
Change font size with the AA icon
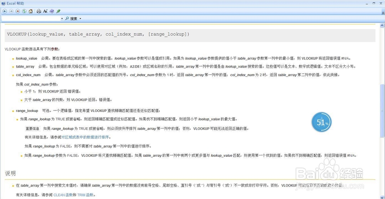click(45, 11)
